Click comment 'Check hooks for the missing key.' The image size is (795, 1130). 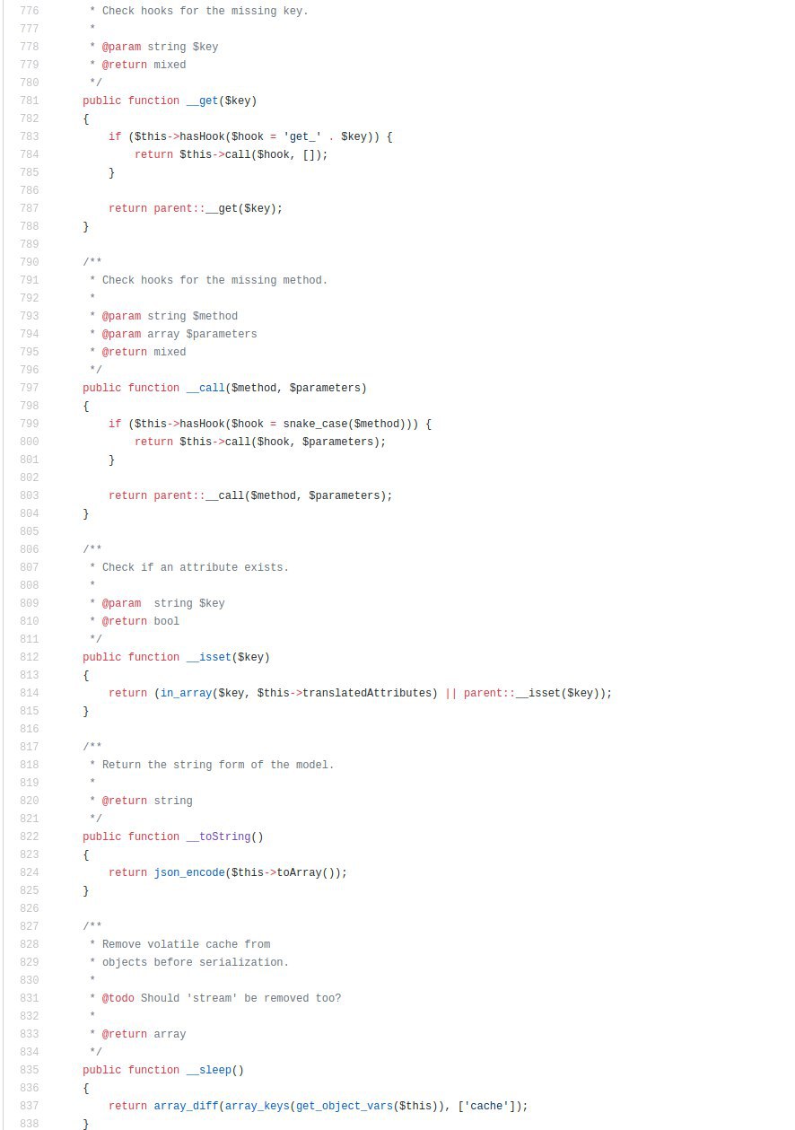click(205, 11)
